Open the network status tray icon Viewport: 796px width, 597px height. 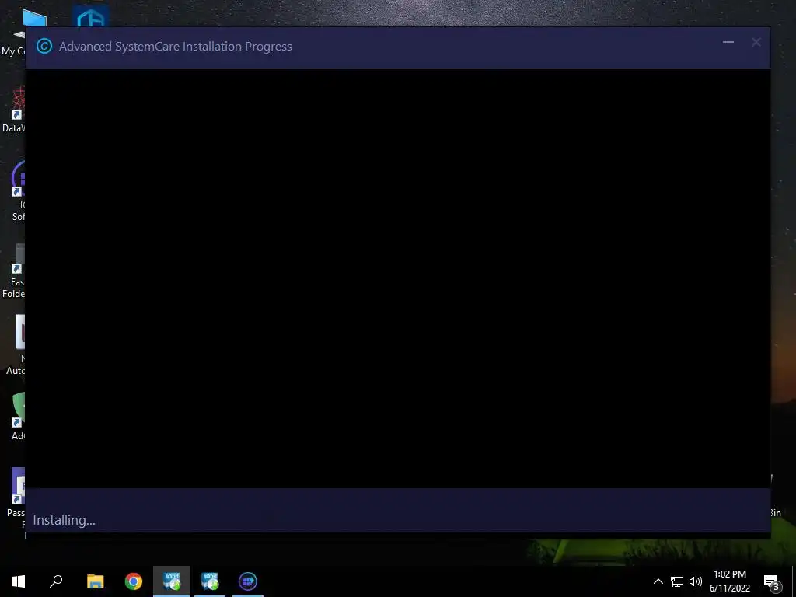(677, 581)
